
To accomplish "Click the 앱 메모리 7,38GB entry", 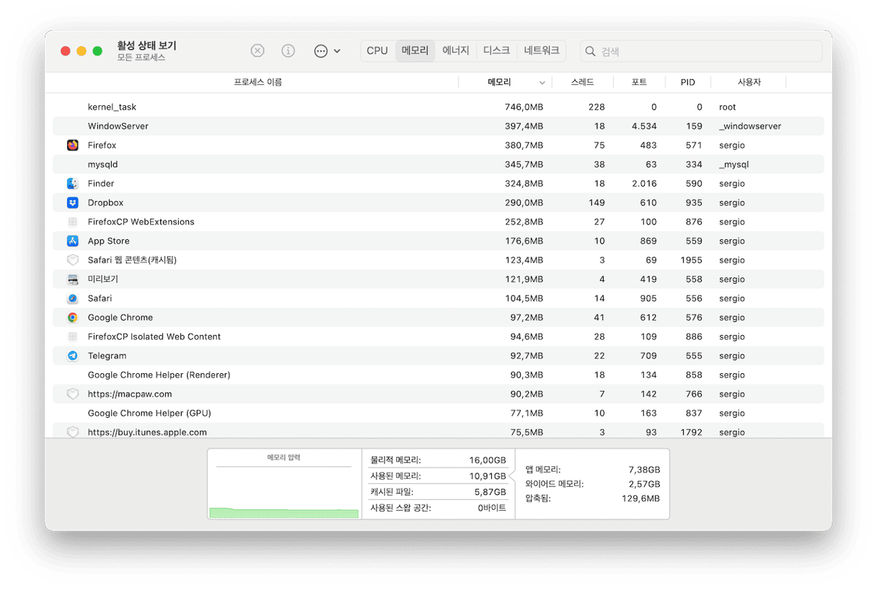I will point(592,469).
